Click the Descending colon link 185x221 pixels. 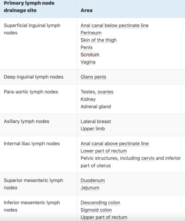pos(100,202)
